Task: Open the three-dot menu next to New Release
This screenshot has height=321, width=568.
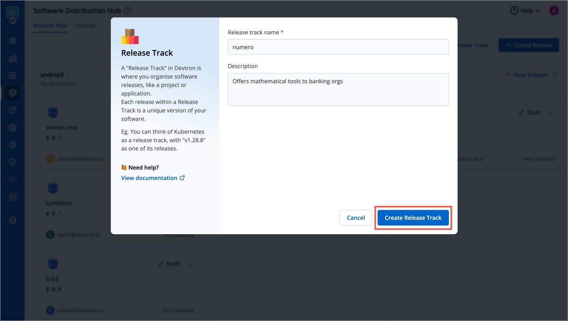Action: (555, 75)
